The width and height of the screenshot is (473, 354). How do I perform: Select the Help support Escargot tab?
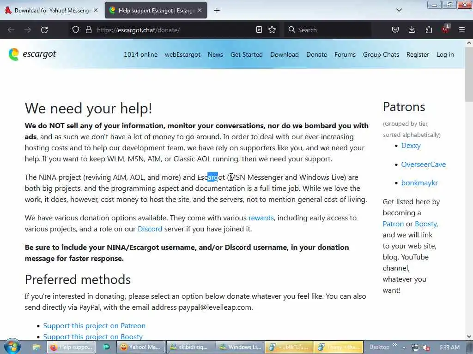pos(156,11)
